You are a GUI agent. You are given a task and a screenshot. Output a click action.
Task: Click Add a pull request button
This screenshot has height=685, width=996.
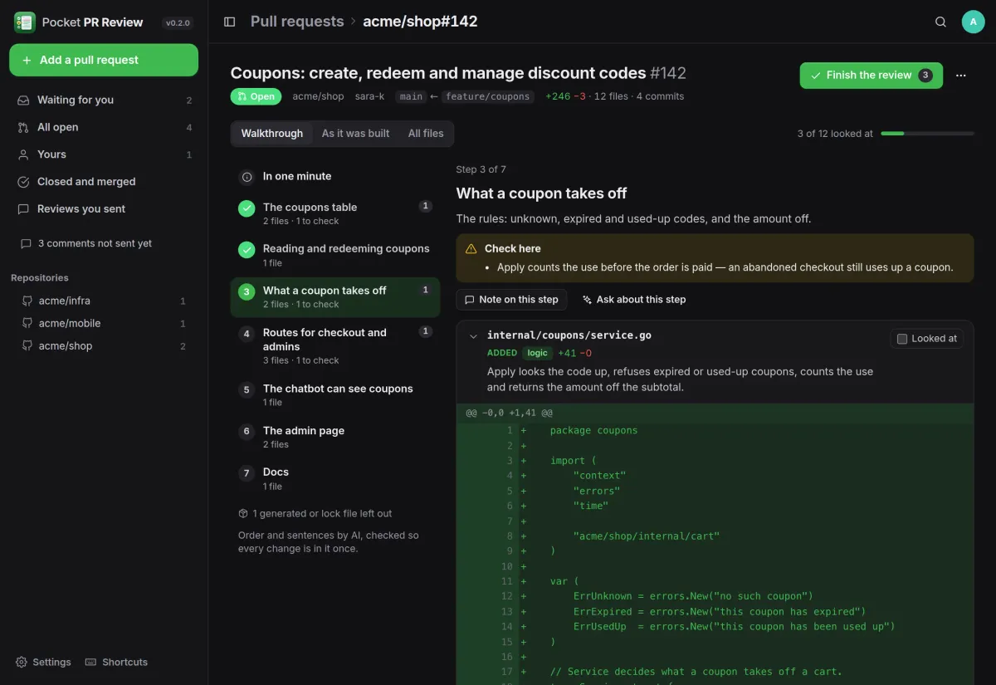[104, 60]
